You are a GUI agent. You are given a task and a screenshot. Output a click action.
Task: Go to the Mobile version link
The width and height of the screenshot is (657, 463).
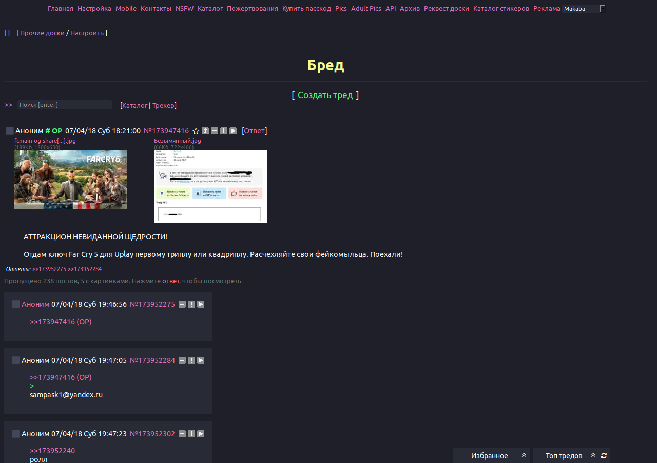tap(126, 9)
